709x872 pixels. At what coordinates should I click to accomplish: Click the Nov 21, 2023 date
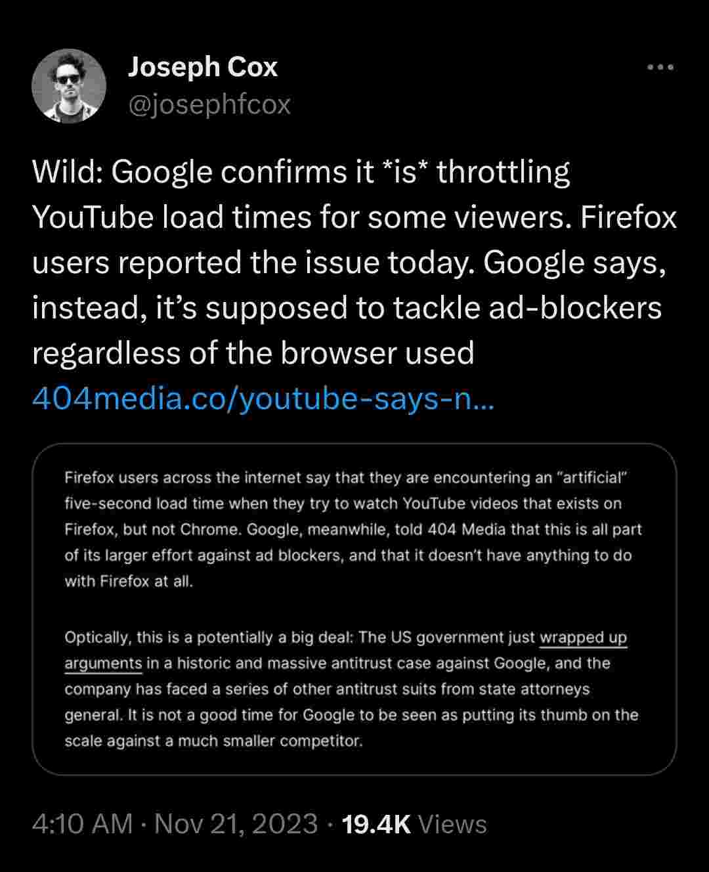[x=236, y=824]
